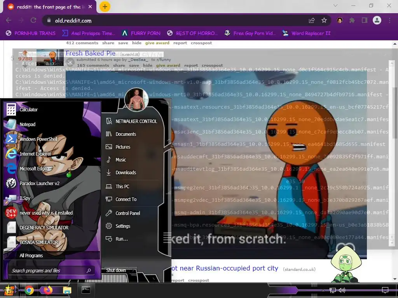Open the 165 comments link

coord(93,65)
